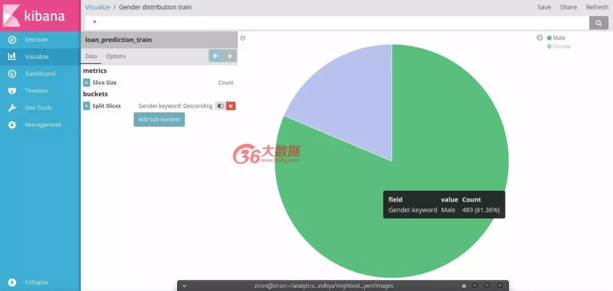Expand the Split Slices bucket

click(86, 106)
